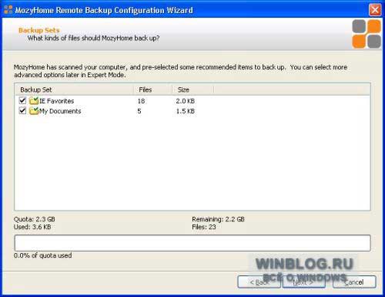Click the MozyHome title bar app icon
385x297 pixels.
click(8, 9)
